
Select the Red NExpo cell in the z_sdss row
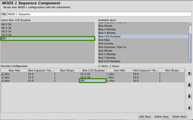[172, 81]
